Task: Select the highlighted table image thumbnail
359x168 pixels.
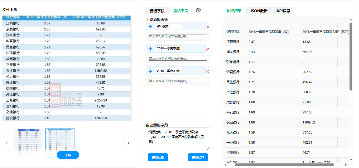Action: pos(60,143)
